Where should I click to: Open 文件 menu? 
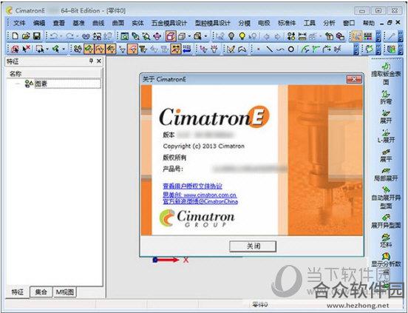(x=19, y=23)
